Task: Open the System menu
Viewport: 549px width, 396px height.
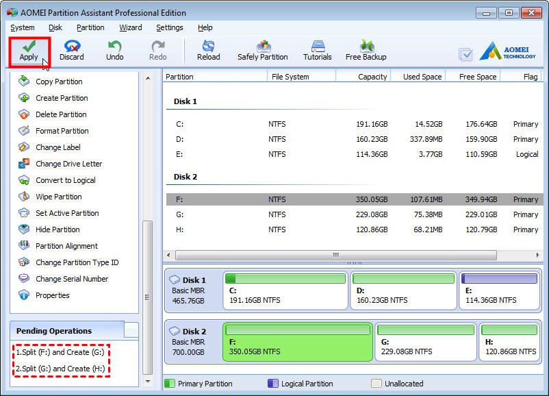Action: 23,27
